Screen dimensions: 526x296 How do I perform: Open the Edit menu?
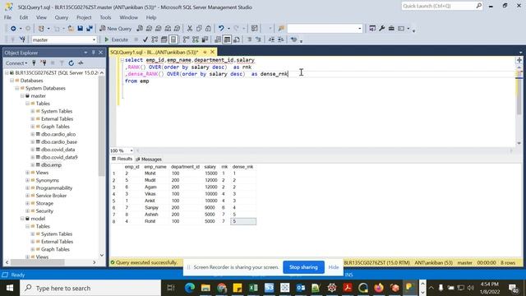(x=24, y=17)
